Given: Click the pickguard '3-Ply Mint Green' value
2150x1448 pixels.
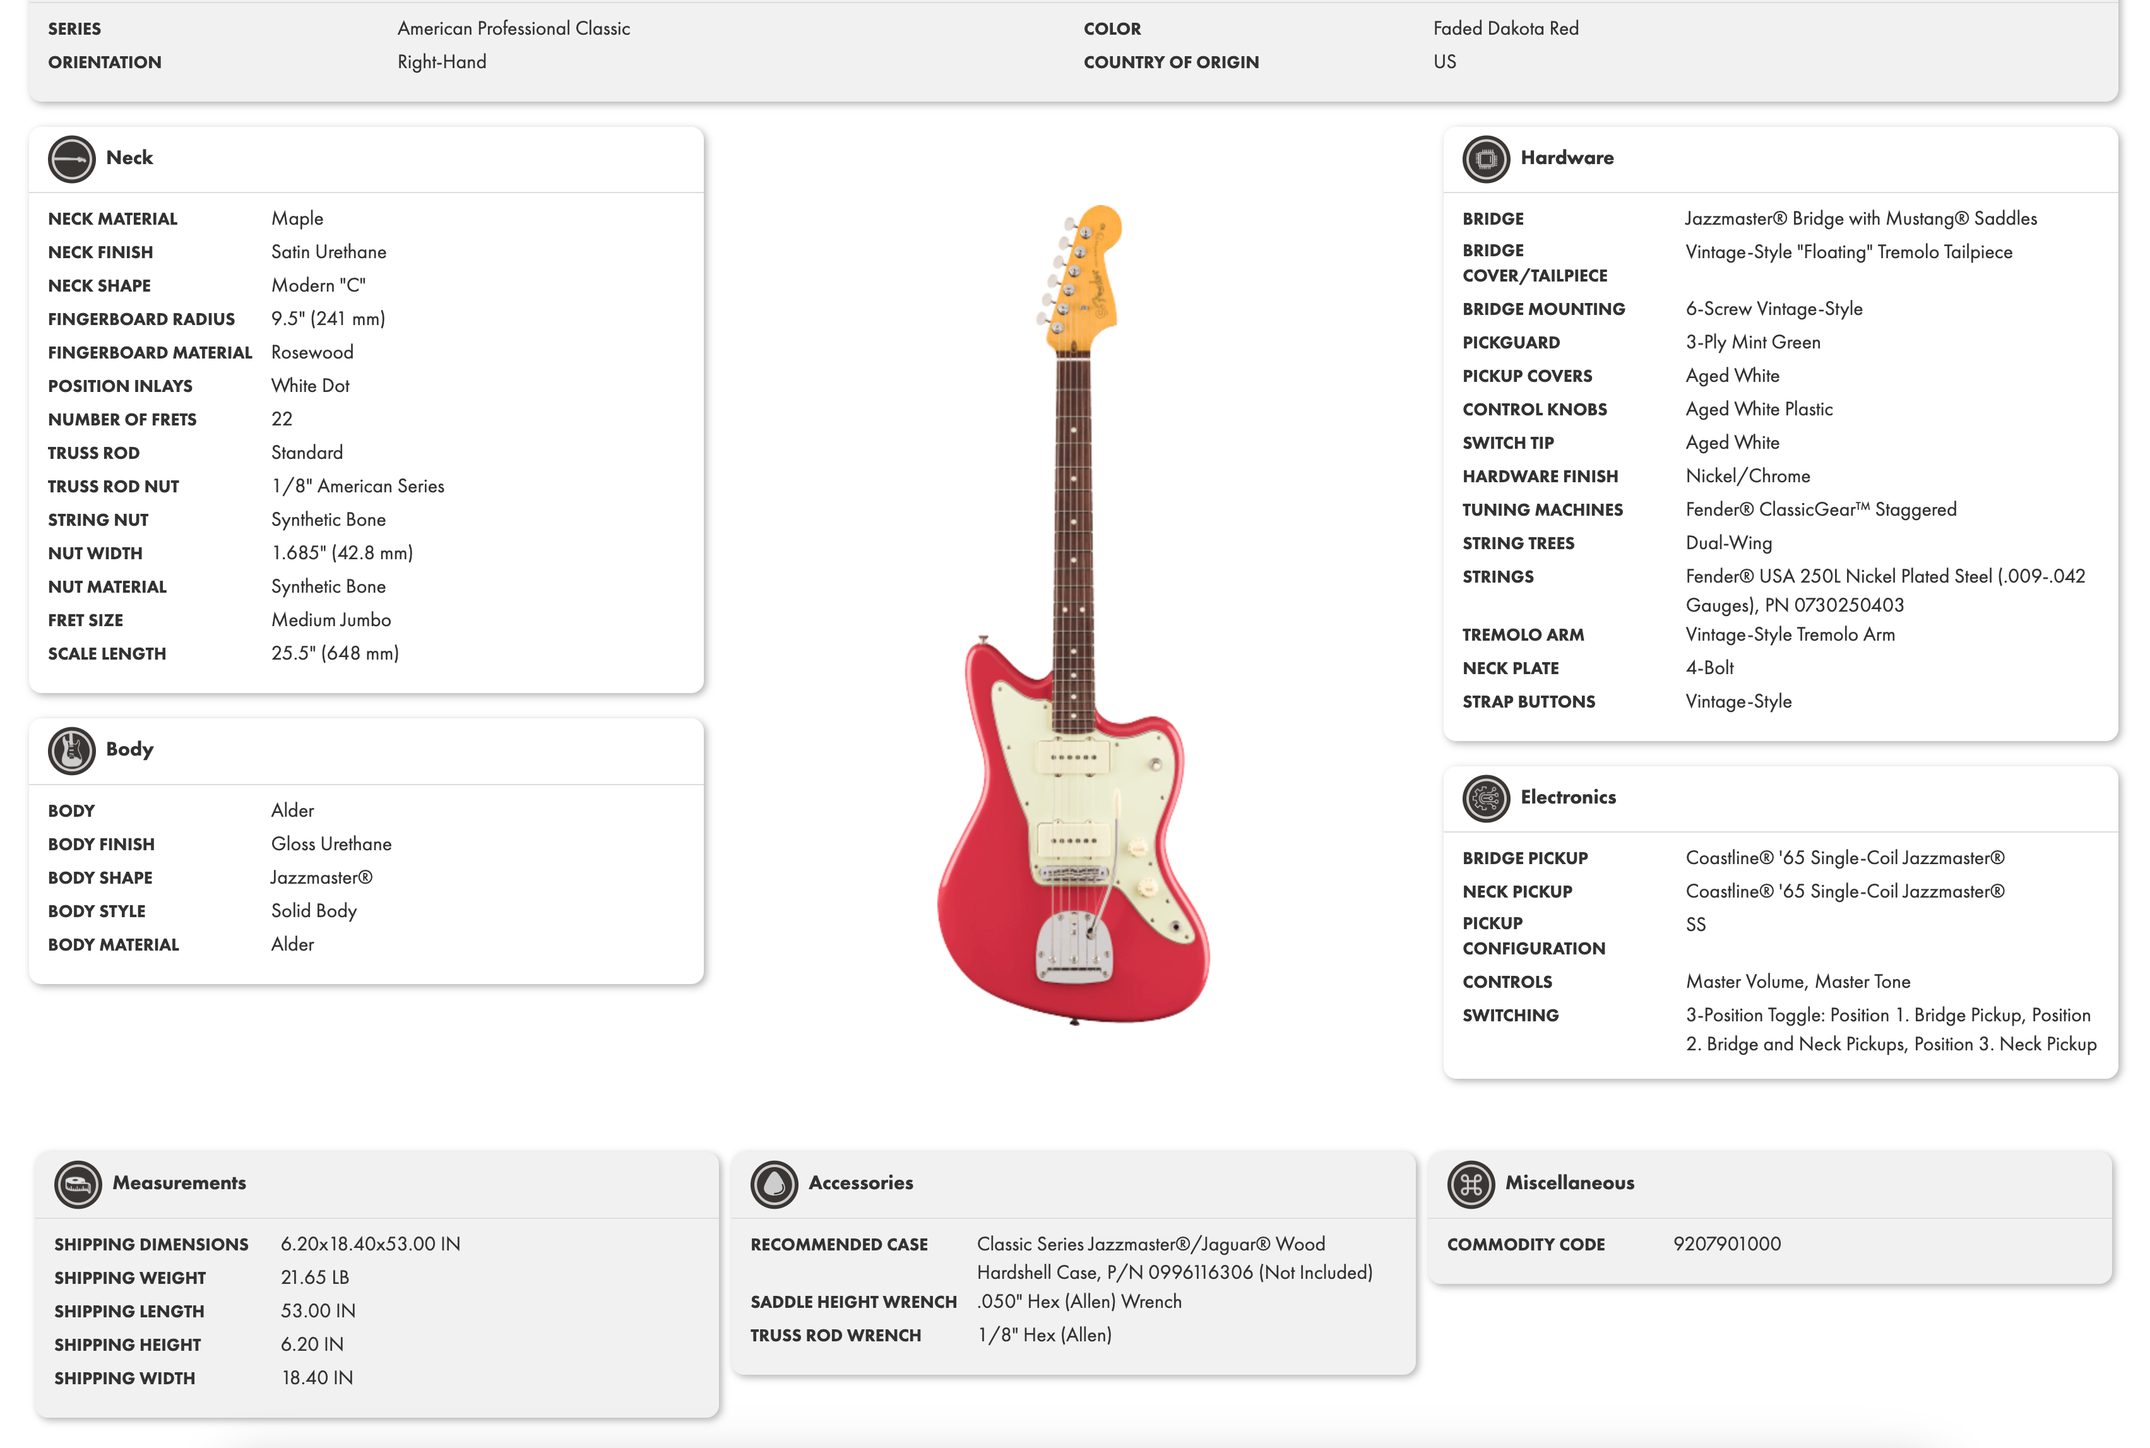Looking at the screenshot, I should (1753, 343).
